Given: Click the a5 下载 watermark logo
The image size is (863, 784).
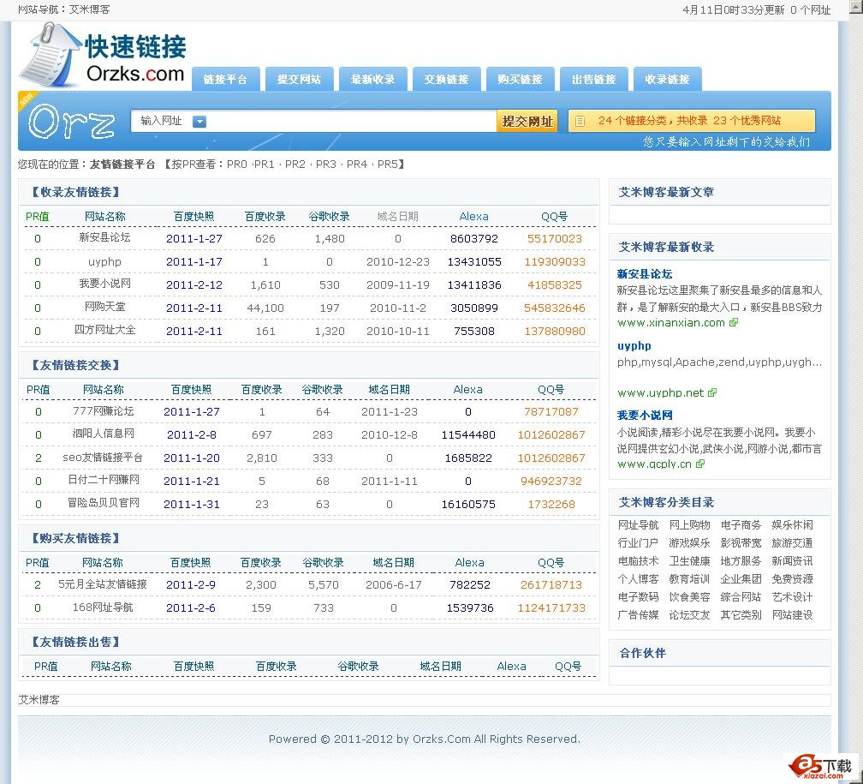Looking at the screenshot, I should (x=821, y=767).
